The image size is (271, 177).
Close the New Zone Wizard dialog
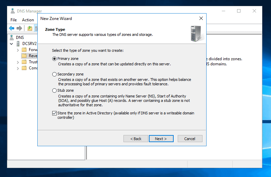(x=201, y=18)
